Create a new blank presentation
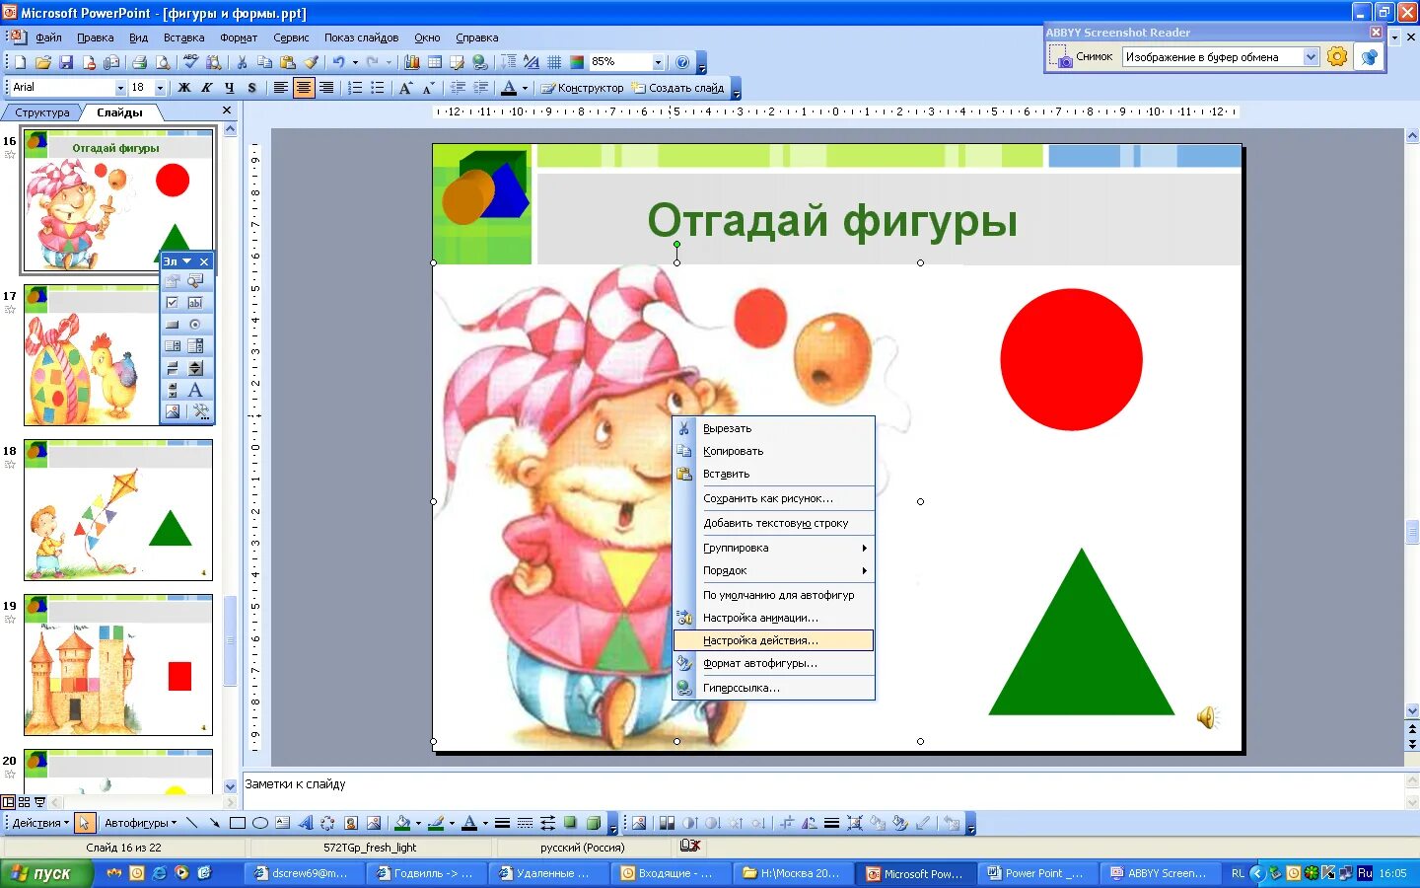Viewport: 1420px width, 888px height. (21, 62)
